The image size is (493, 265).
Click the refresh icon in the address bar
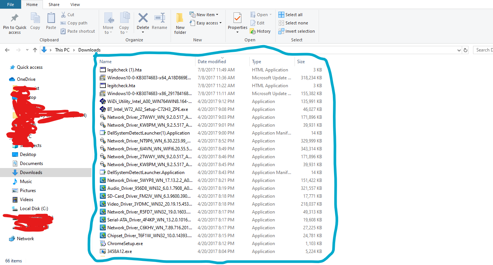[466, 50]
